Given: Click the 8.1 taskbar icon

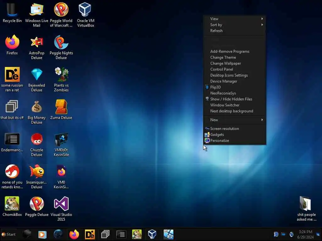Looking at the screenshot, I should tap(169, 234).
